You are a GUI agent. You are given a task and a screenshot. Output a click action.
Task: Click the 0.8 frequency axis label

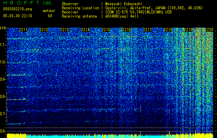point(3,97)
